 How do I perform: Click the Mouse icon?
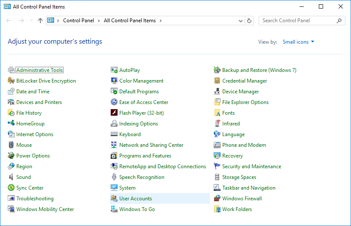tap(11, 145)
